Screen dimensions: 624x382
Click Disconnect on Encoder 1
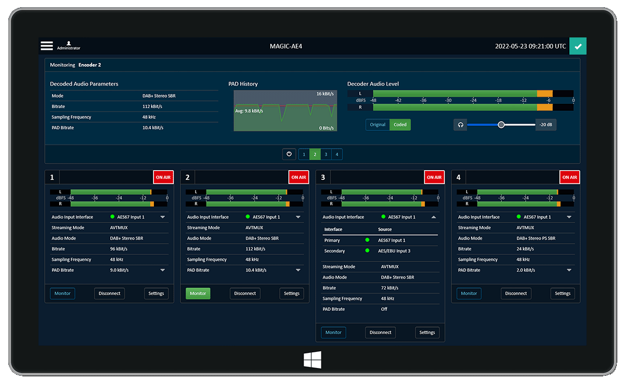[x=109, y=293]
